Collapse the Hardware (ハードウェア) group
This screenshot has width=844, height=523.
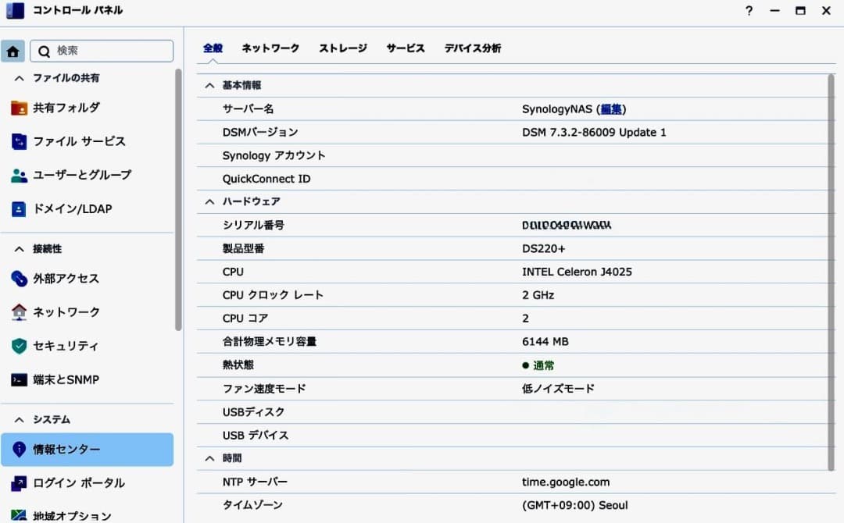[x=210, y=201]
